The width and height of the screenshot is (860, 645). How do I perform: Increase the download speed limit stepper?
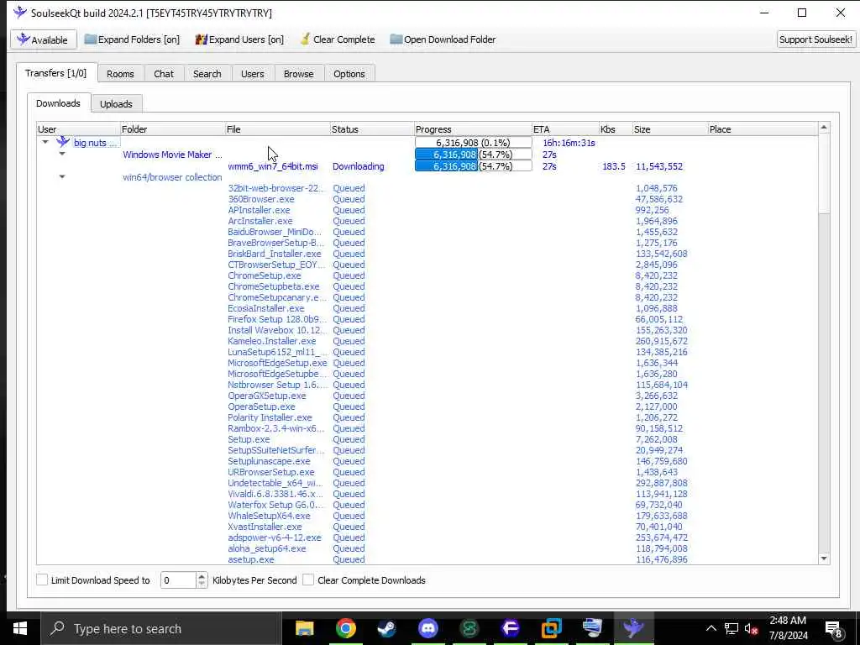coord(202,576)
